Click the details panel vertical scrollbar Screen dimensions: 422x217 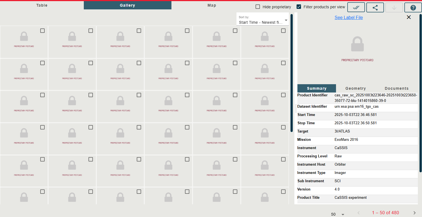(x=421, y=93)
